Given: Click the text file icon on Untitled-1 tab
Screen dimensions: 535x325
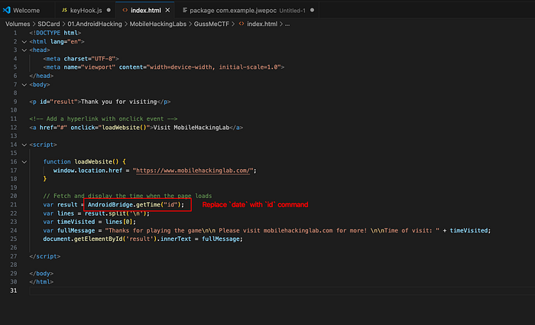Looking at the screenshot, I should pyautogui.click(x=185, y=10).
